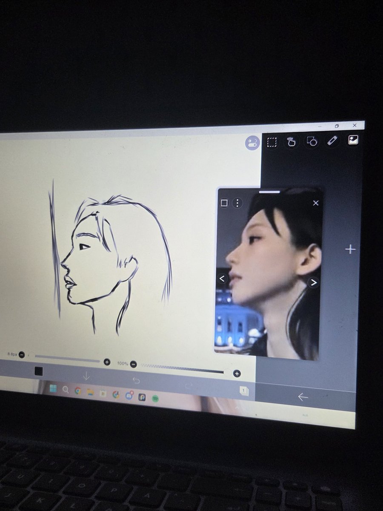
Task: Open Windows taskbar search
Action: coord(66,389)
